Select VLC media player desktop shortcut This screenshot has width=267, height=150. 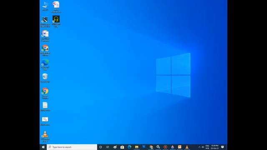pos(45,137)
